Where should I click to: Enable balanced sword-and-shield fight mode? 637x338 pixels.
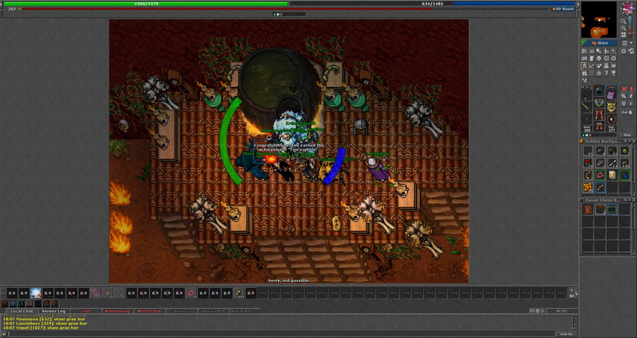(x=624, y=96)
